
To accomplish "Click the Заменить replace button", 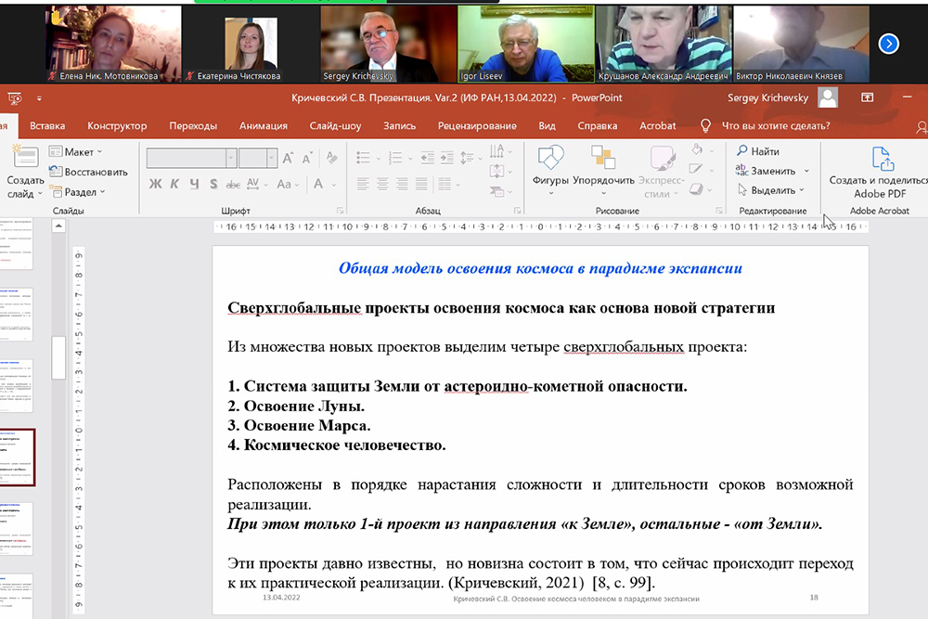I will [772, 171].
